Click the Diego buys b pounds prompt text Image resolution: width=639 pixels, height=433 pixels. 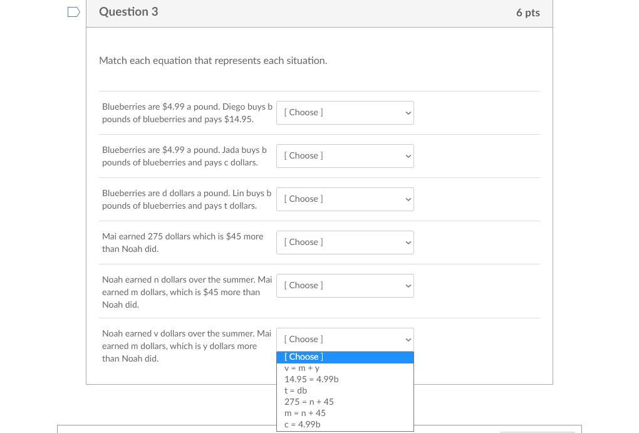[x=187, y=113]
